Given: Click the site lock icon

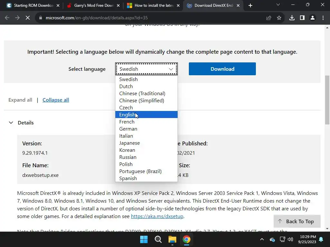Looking at the screenshot, I should (41, 18).
